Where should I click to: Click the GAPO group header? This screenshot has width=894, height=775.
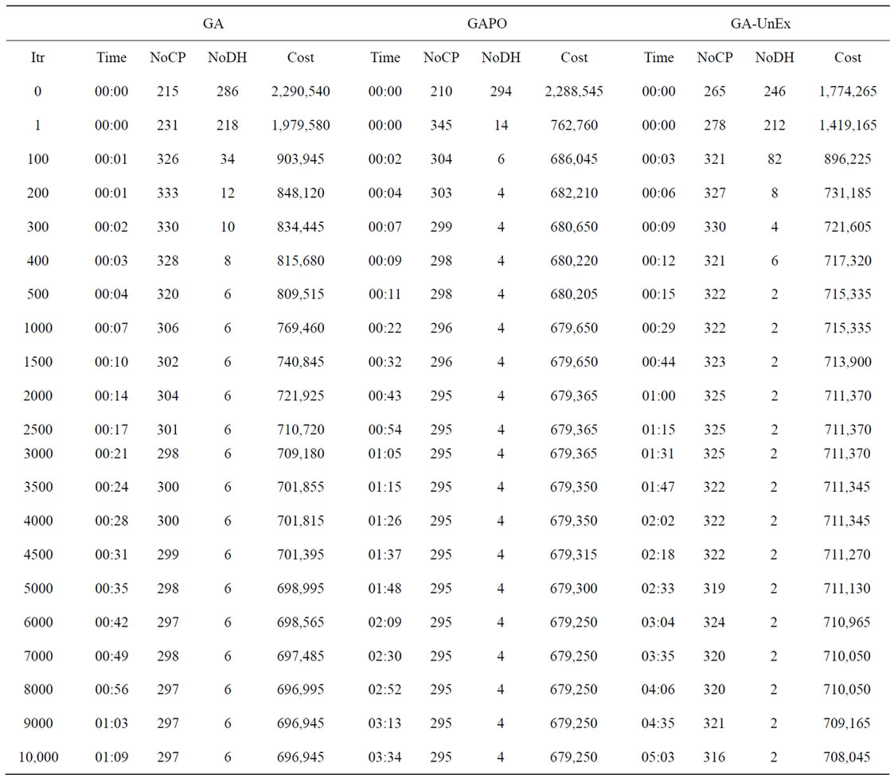tap(487, 23)
